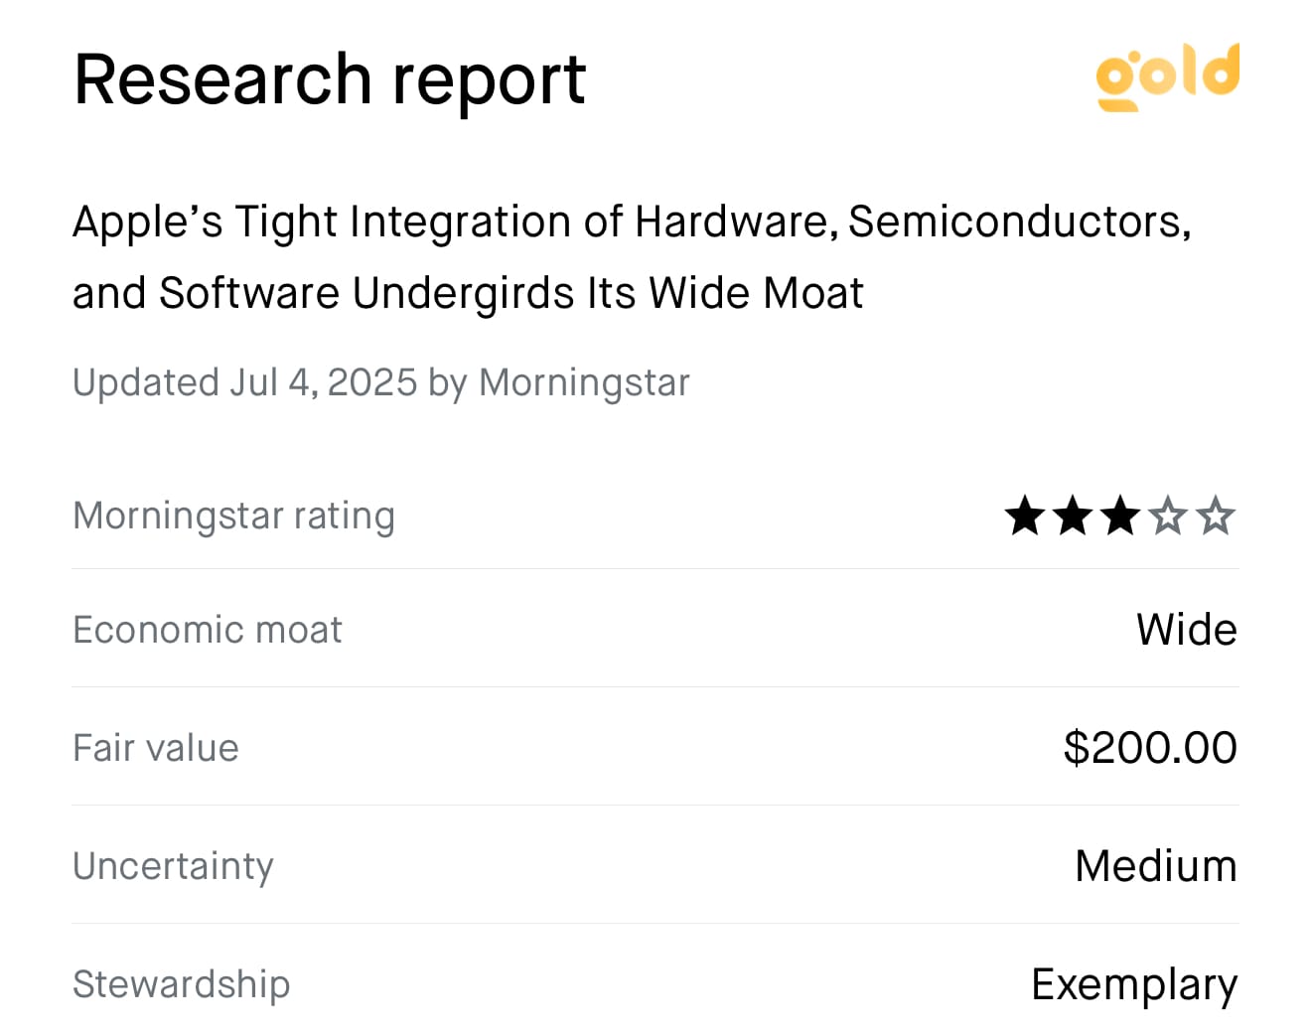Viewport: 1311px width, 1035px height.
Task: Click the second filled rating star
Action: coord(1073,517)
